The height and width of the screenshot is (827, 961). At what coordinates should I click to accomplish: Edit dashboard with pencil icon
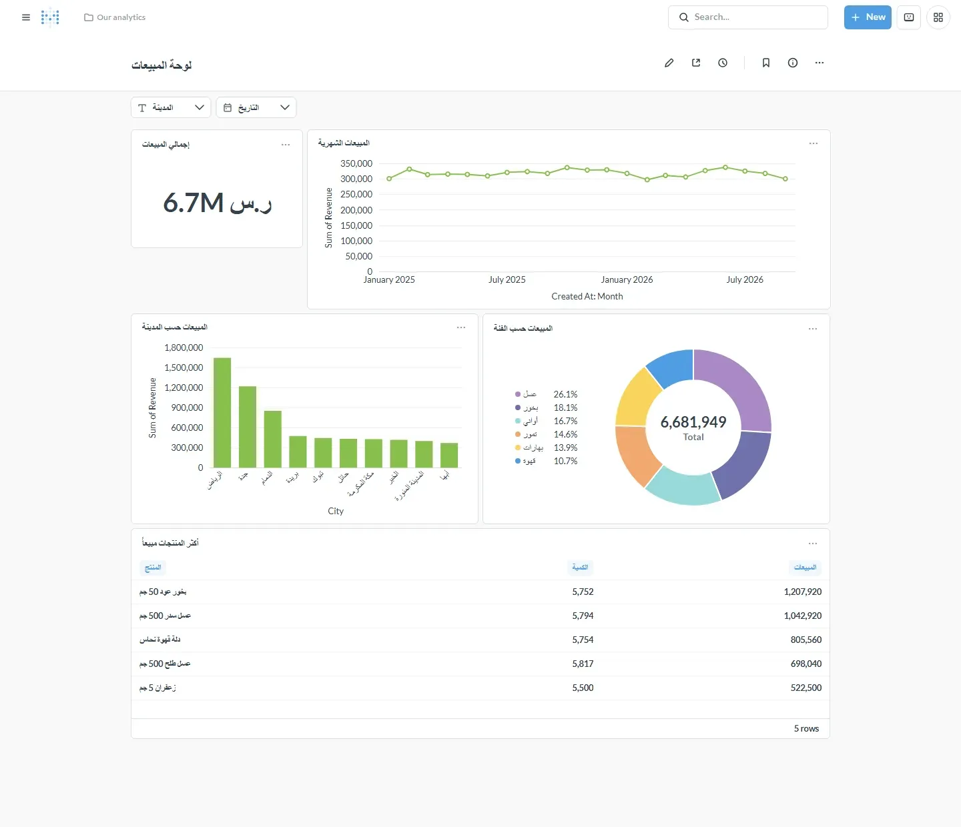click(x=669, y=63)
